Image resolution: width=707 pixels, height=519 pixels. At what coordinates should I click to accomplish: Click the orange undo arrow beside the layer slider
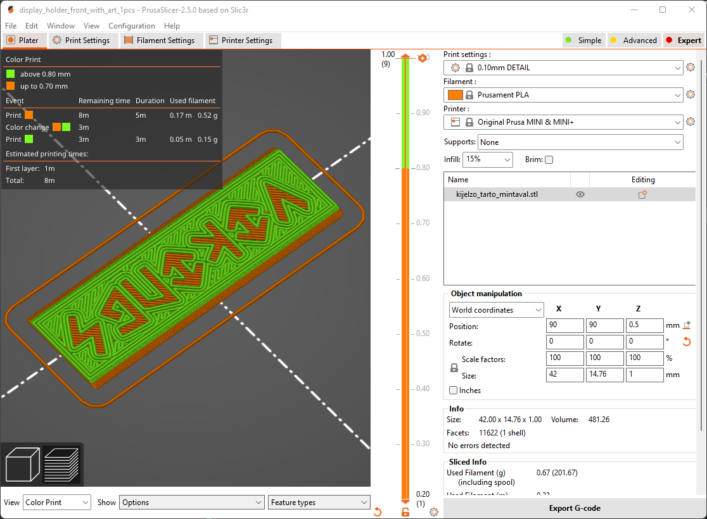click(x=378, y=512)
